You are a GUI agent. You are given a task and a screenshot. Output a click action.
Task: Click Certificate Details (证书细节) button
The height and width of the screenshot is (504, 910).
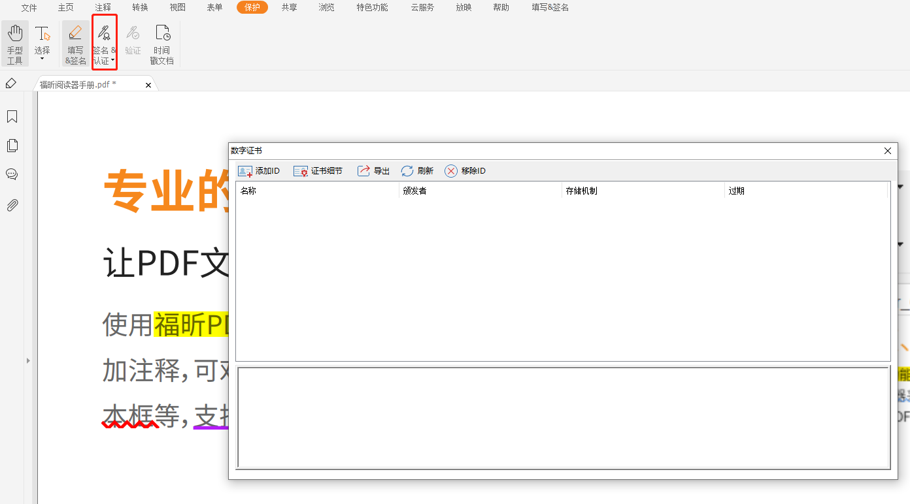pos(318,171)
